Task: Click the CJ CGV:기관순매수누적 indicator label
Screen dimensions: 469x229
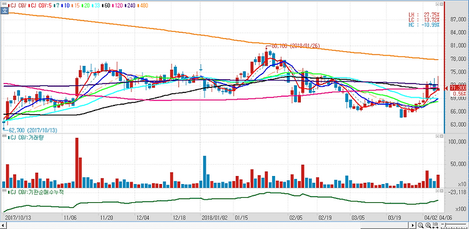Action: [x=36, y=192]
